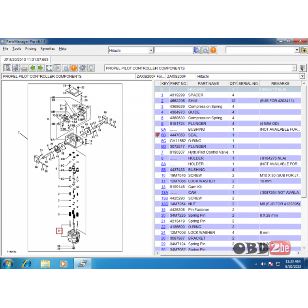Open the gear-and-pencil settings icon
Image resolution: width=308 pixels, height=308 pixels.
[83, 68]
